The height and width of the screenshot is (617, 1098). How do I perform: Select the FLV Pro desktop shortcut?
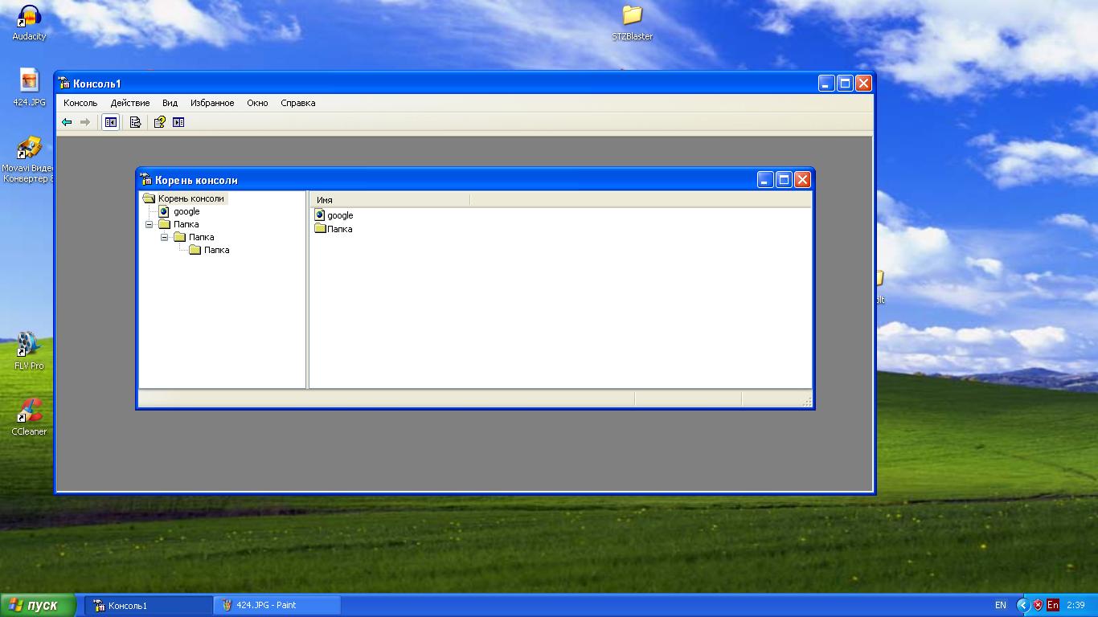coord(29,350)
